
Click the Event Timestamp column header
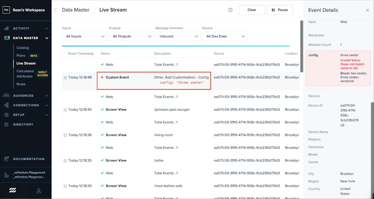pyautogui.click(x=81, y=54)
